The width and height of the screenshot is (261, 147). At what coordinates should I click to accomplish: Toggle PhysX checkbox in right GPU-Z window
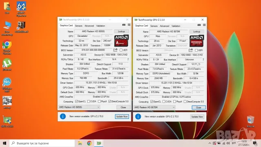pos(175,102)
